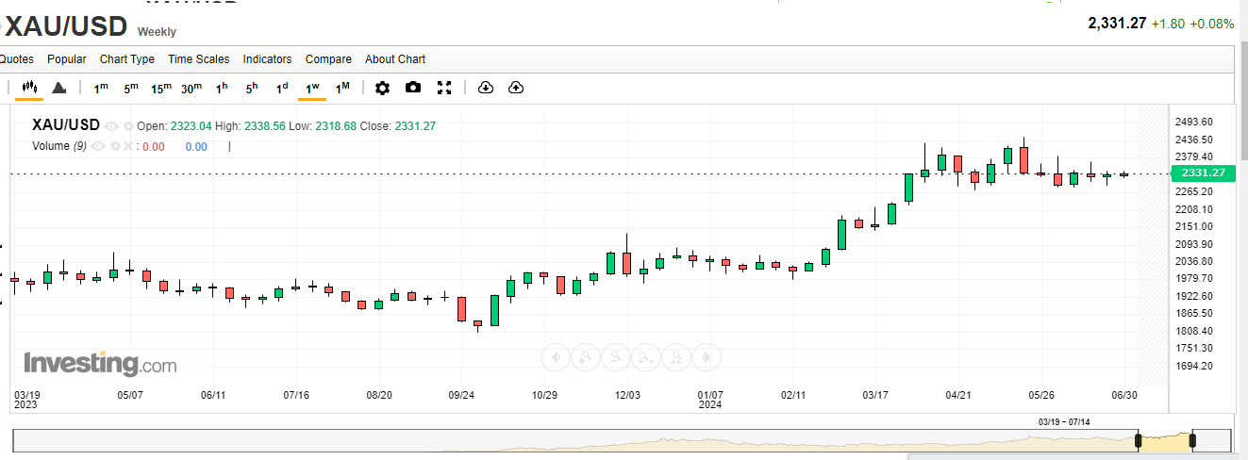The image size is (1248, 460).
Task: Zoom in on the chart
Action: 586,356
